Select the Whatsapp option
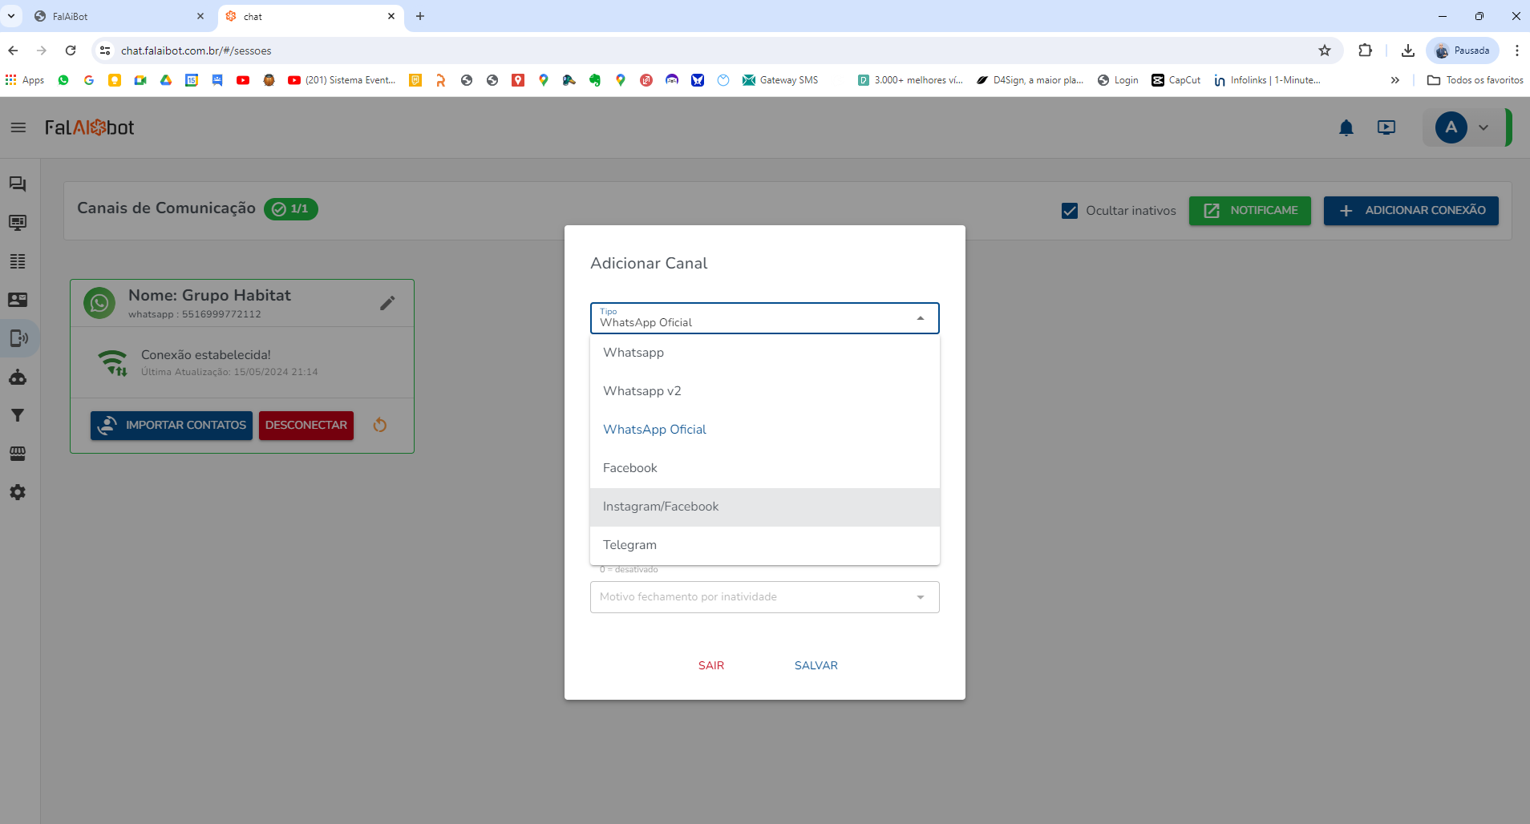Screen dimensions: 1530x824 [x=765, y=353]
